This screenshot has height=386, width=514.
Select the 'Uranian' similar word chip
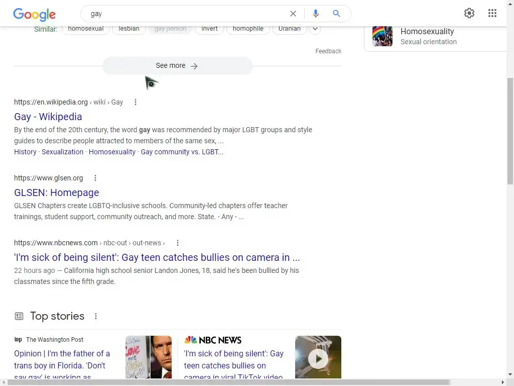pyautogui.click(x=290, y=29)
